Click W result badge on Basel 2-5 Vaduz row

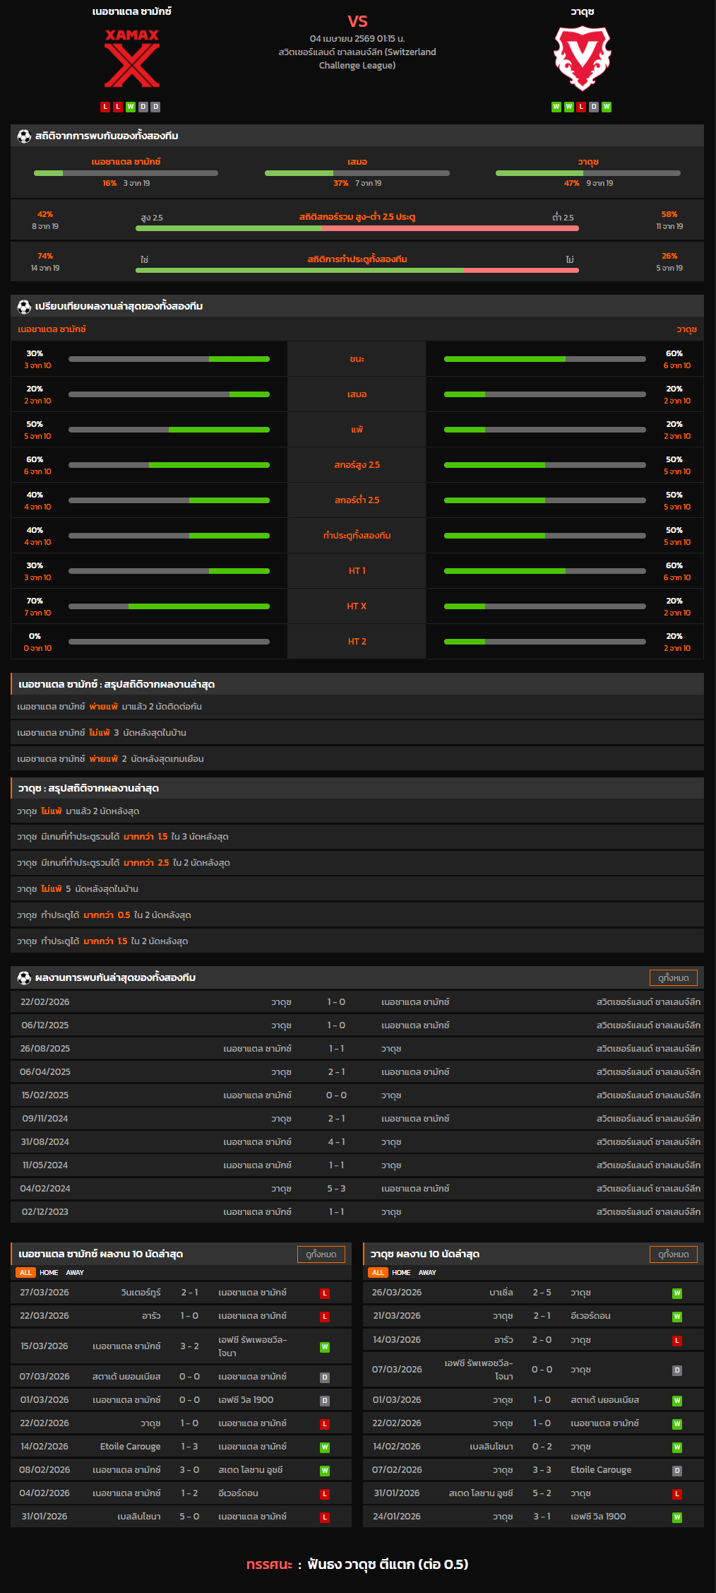click(676, 1293)
